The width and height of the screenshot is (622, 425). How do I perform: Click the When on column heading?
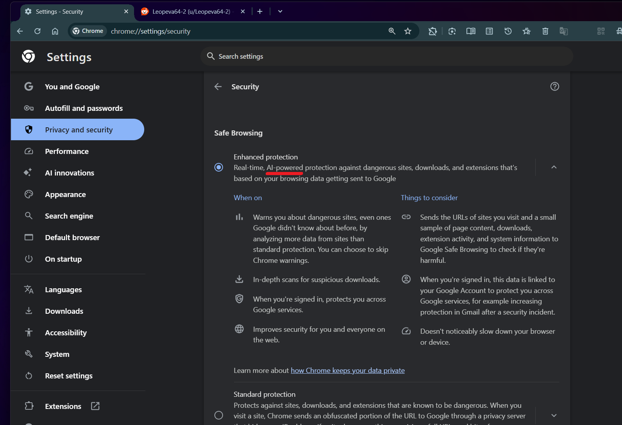coord(248,198)
